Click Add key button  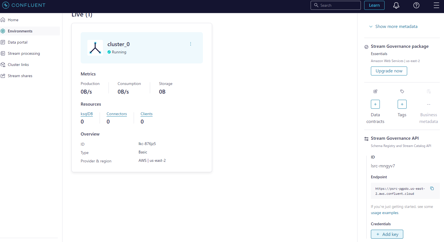[x=387, y=234]
